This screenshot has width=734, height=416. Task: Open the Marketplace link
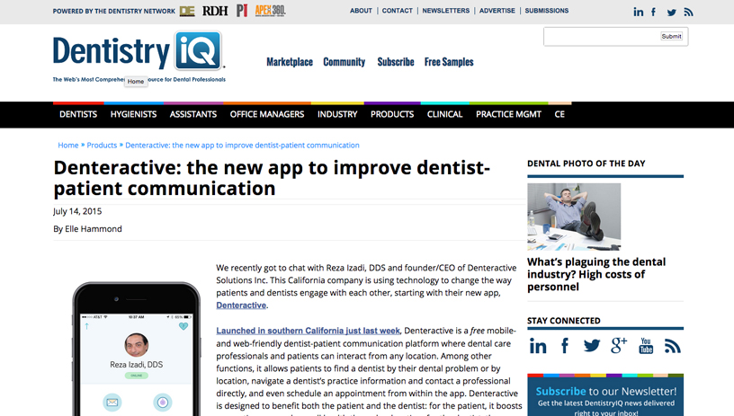(x=290, y=62)
